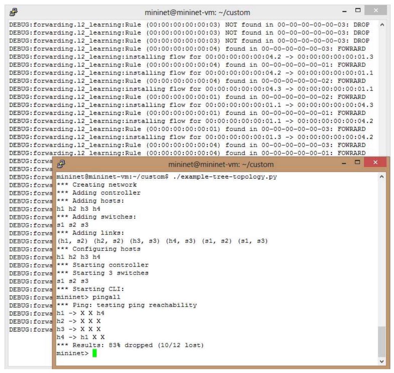Maximize the background debug log window

coord(358,10)
